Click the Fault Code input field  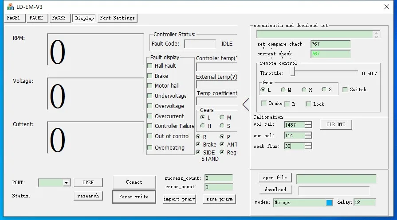[x=200, y=44]
